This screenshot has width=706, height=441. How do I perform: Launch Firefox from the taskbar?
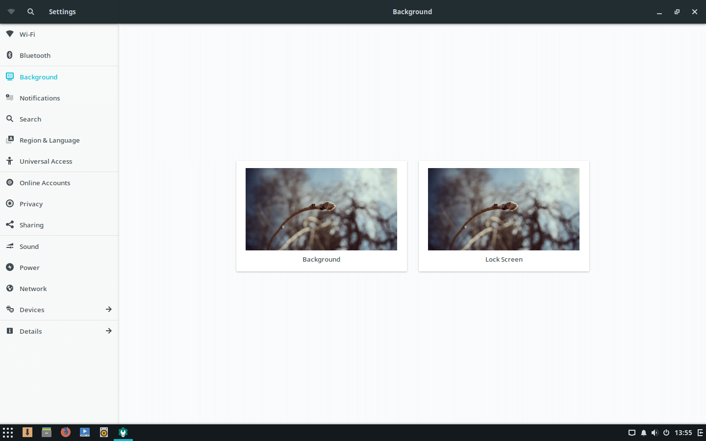pyautogui.click(x=66, y=432)
